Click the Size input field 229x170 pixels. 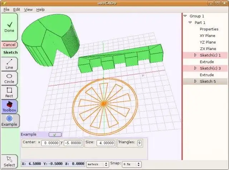106,143
